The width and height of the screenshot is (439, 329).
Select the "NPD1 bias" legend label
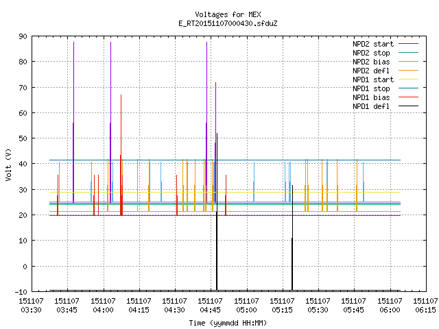371,97
